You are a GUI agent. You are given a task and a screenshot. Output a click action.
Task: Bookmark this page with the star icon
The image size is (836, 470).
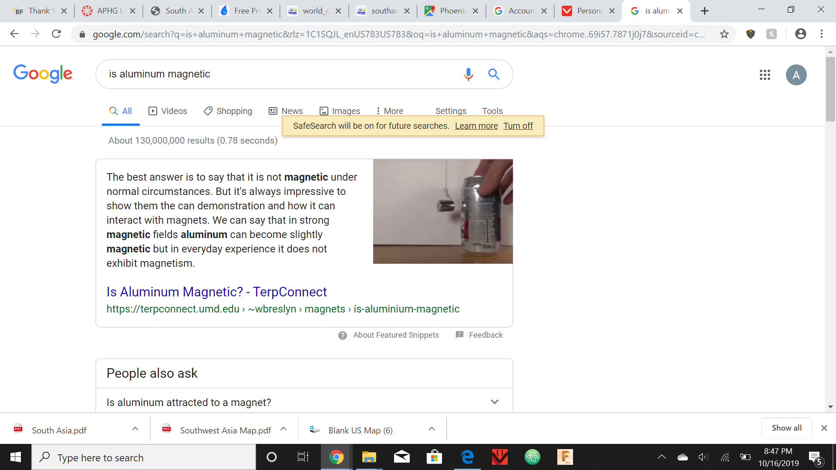pyautogui.click(x=724, y=34)
